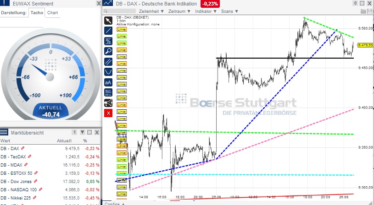Switch EUWAX Sentiment to Chart tab

coord(52,13)
